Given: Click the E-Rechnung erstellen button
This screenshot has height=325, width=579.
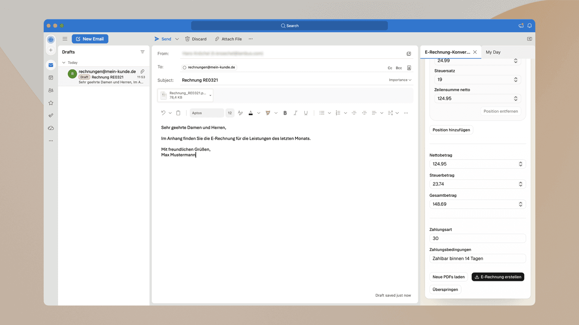Looking at the screenshot, I should 498,277.
